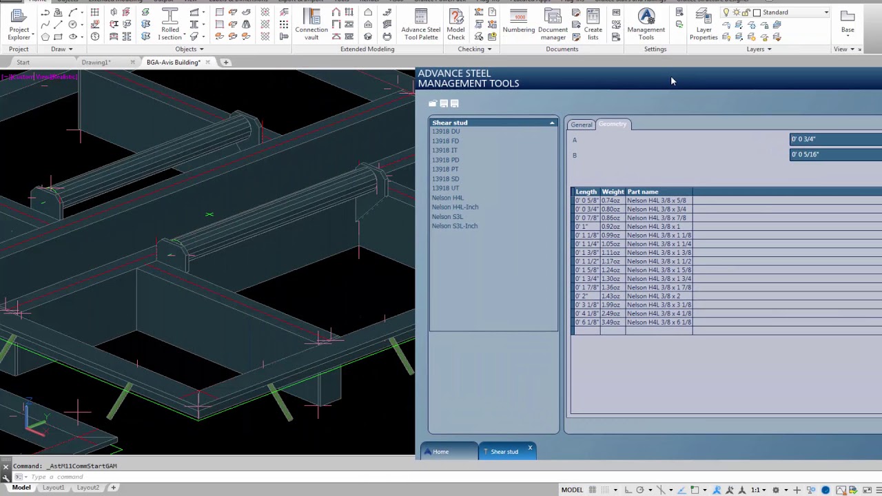Click the A value field 0' 0 3/4"

pos(836,139)
